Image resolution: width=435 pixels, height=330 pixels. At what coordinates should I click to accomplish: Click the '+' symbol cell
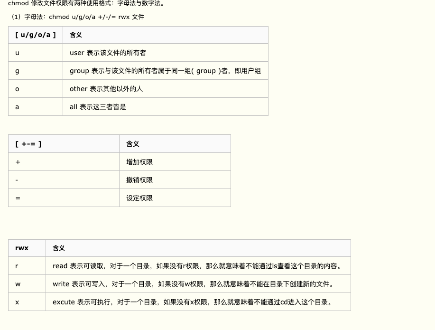[x=64, y=161]
